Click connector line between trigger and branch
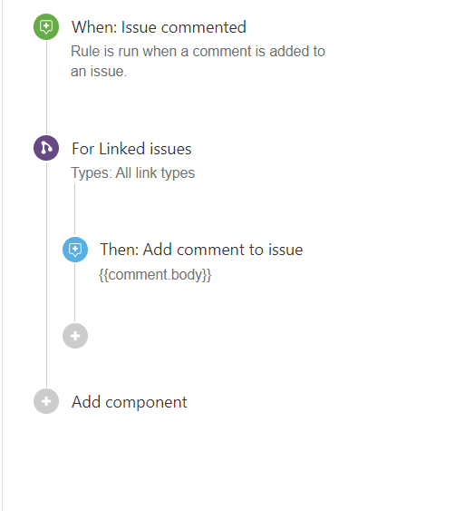474x511 pixels. click(46, 87)
